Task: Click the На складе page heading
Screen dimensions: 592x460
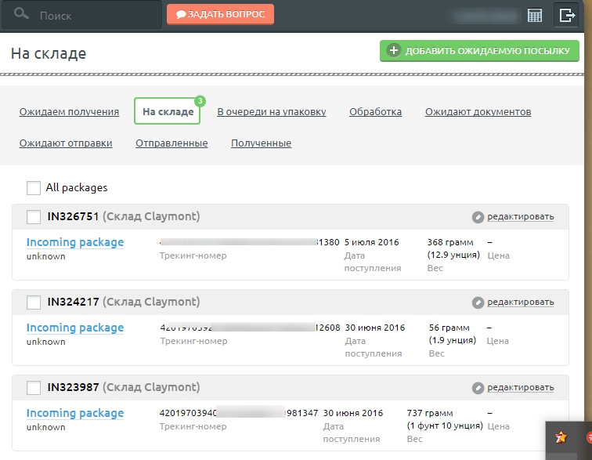Action: point(49,53)
